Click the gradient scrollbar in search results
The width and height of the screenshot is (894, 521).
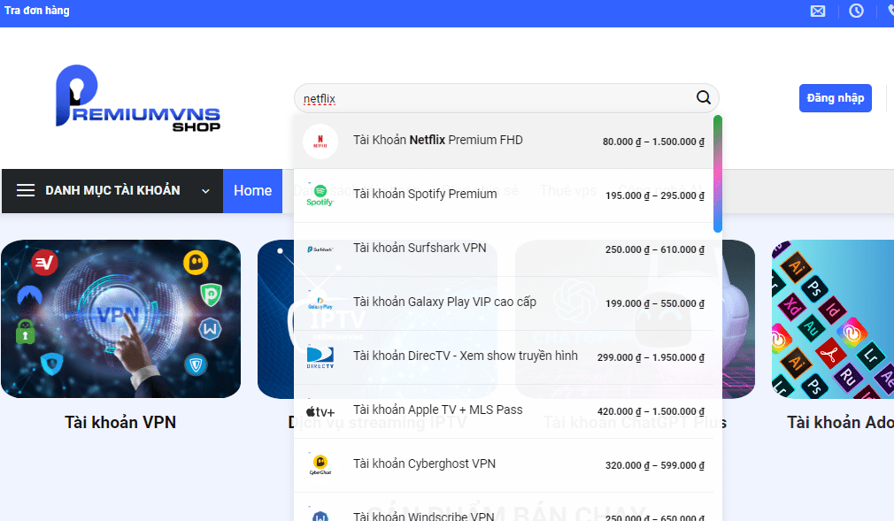(717, 173)
